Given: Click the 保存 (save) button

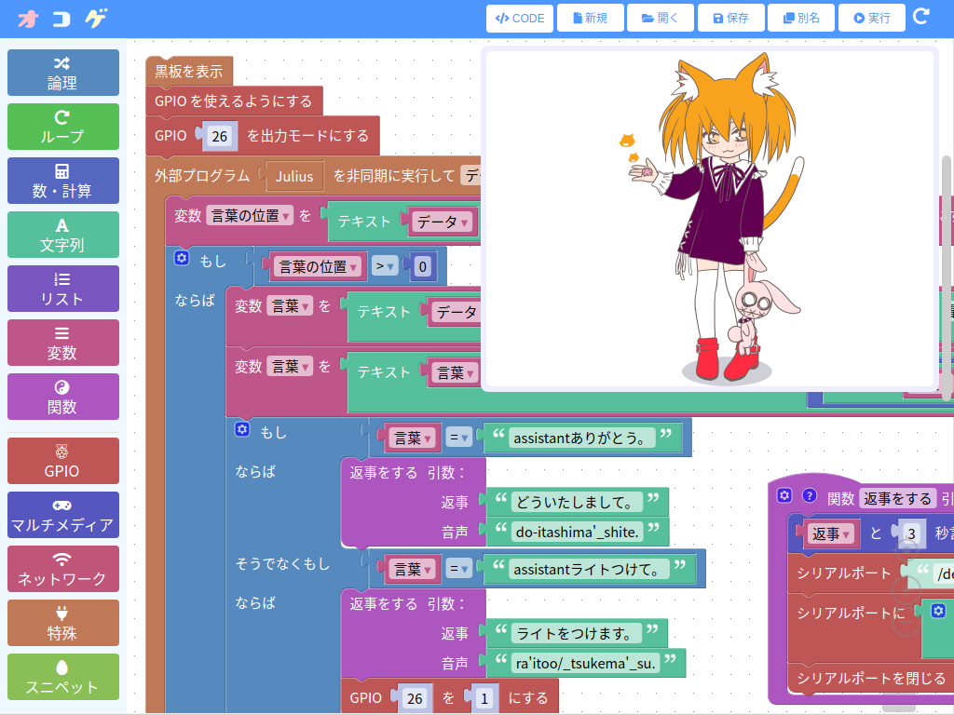Looking at the screenshot, I should 731,18.
